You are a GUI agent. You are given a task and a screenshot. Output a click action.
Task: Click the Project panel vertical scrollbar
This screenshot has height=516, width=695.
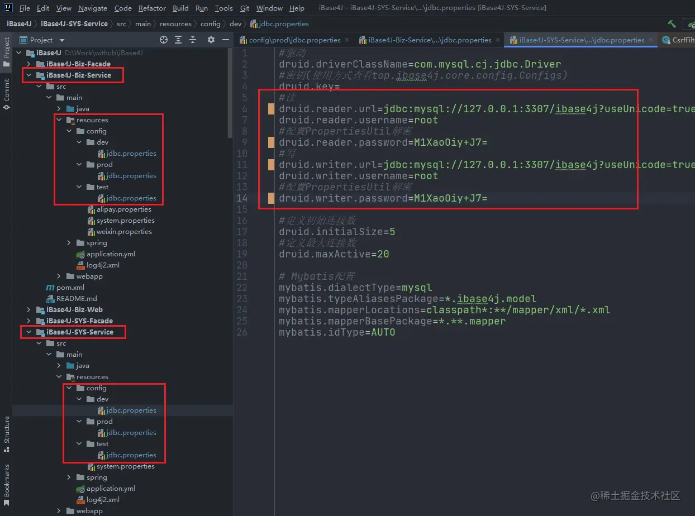tap(230, 92)
